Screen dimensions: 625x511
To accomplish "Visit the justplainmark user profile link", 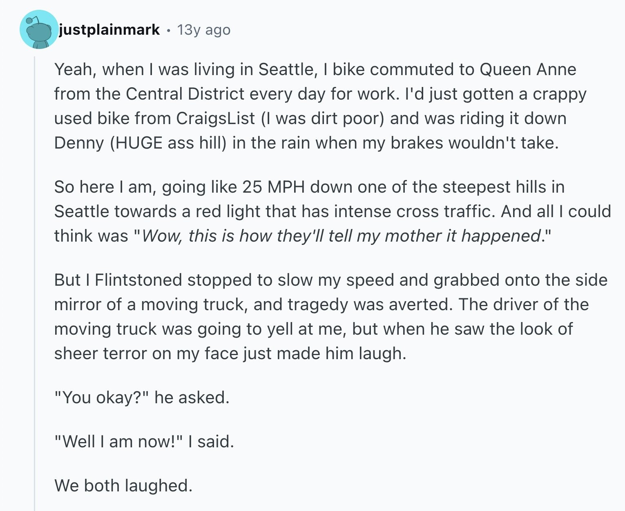I will tap(109, 30).
